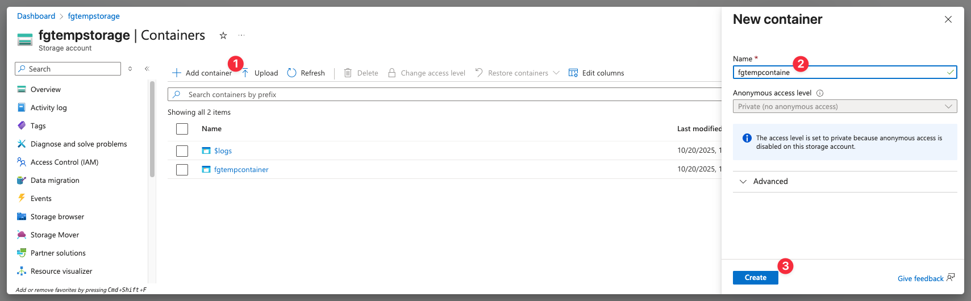Click the Storage Mover sidebar icon
971x301 pixels.
[22, 235]
